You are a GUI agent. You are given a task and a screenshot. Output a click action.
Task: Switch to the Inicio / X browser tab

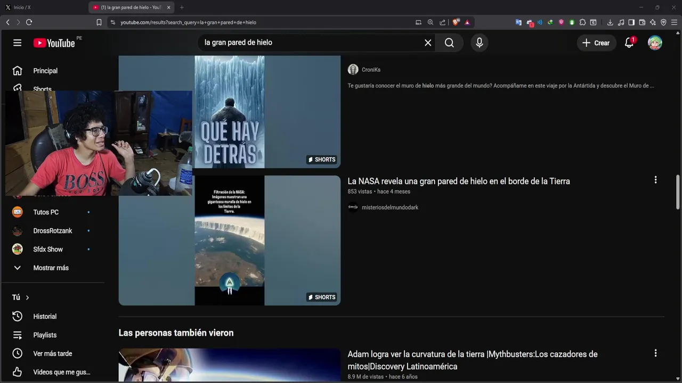pos(22,7)
